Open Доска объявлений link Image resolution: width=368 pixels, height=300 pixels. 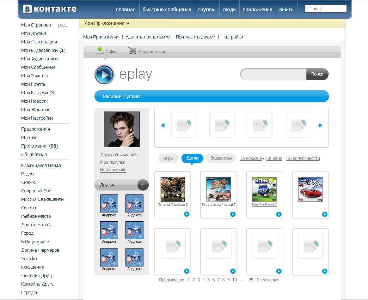coord(118,155)
